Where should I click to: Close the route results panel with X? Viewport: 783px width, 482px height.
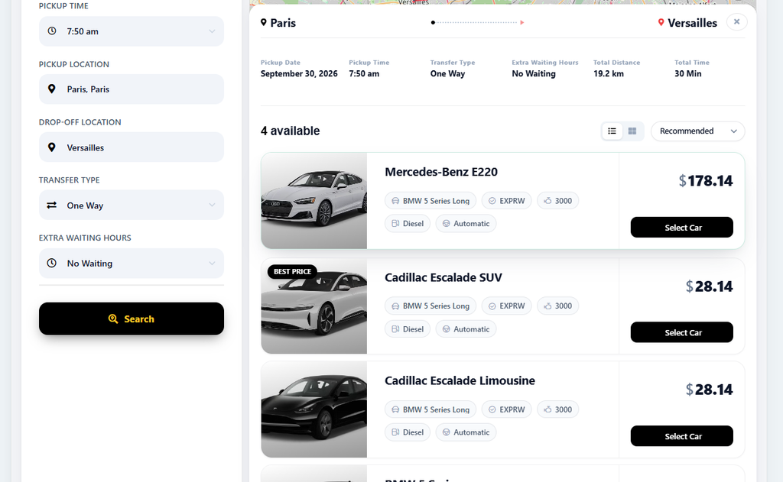[736, 22]
